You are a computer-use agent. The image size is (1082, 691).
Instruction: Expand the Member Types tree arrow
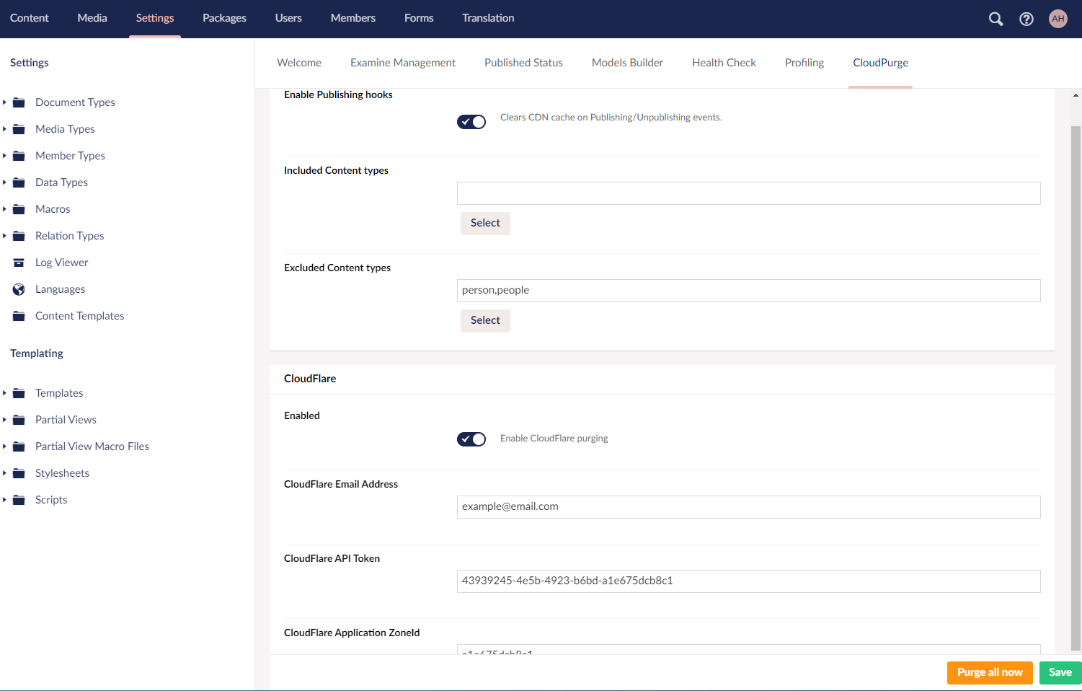4,156
